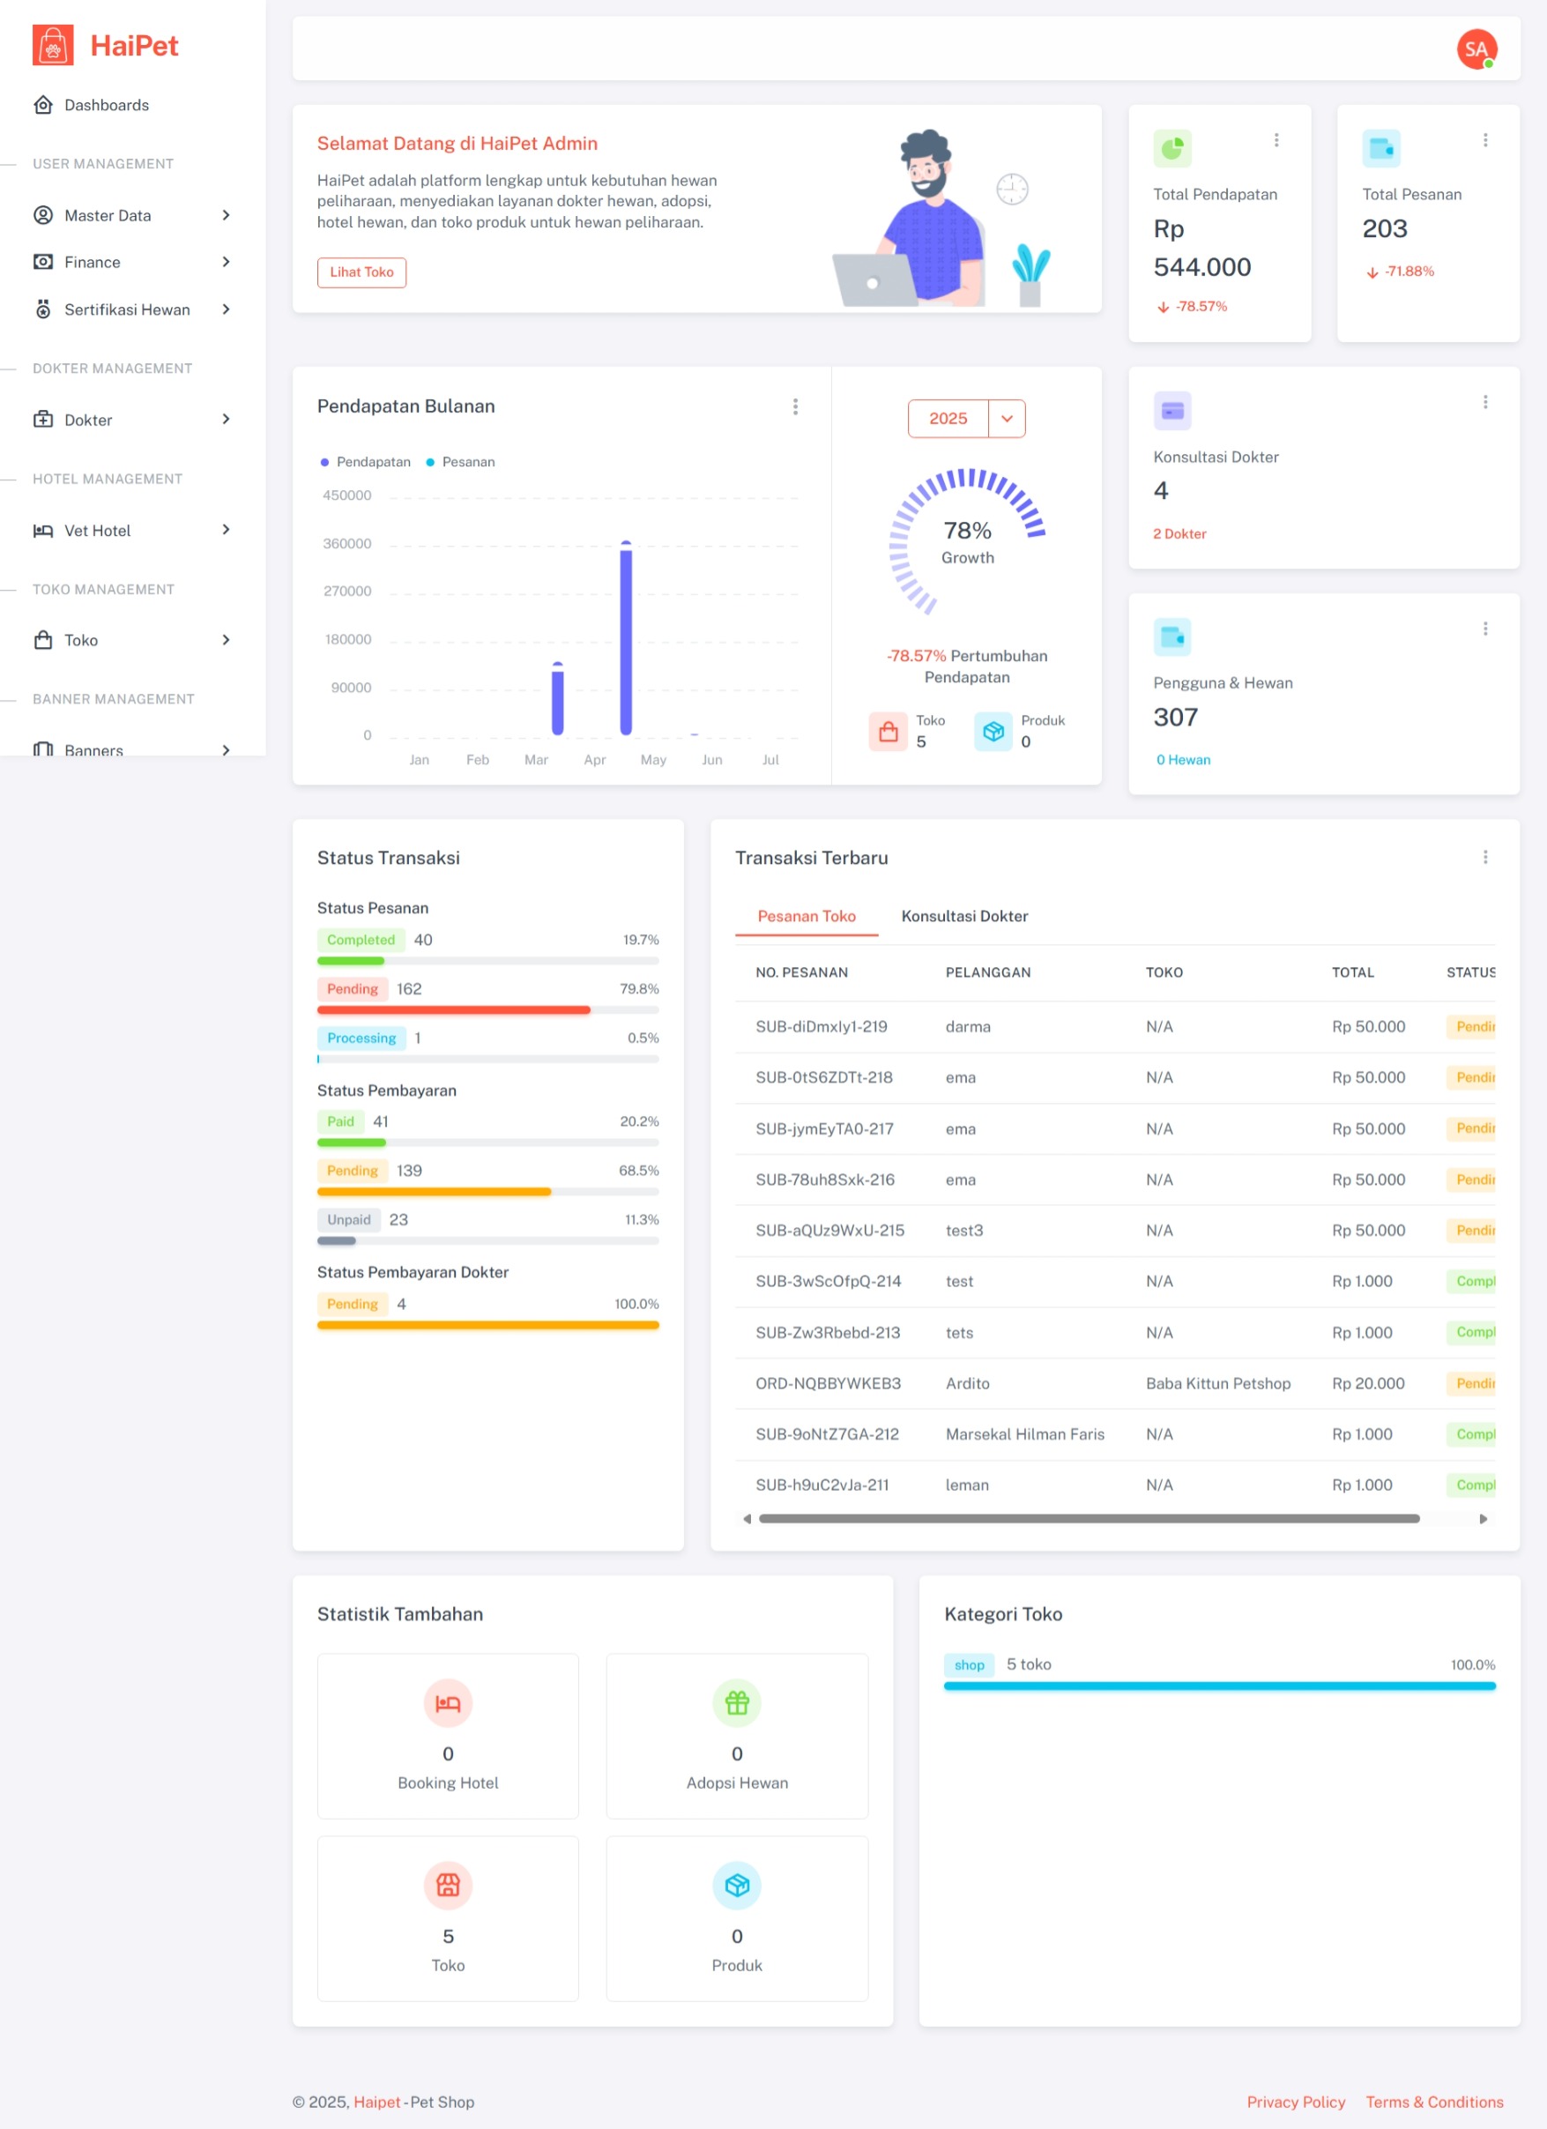
Task: Open the SA user avatar menu
Action: pyautogui.click(x=1476, y=48)
